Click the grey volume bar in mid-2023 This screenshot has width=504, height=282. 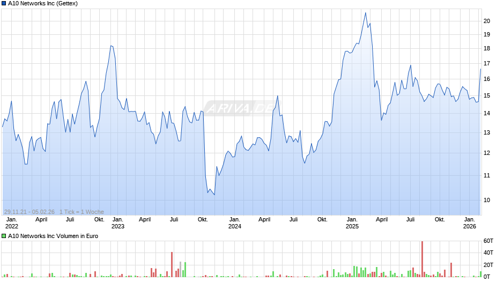click(180, 270)
